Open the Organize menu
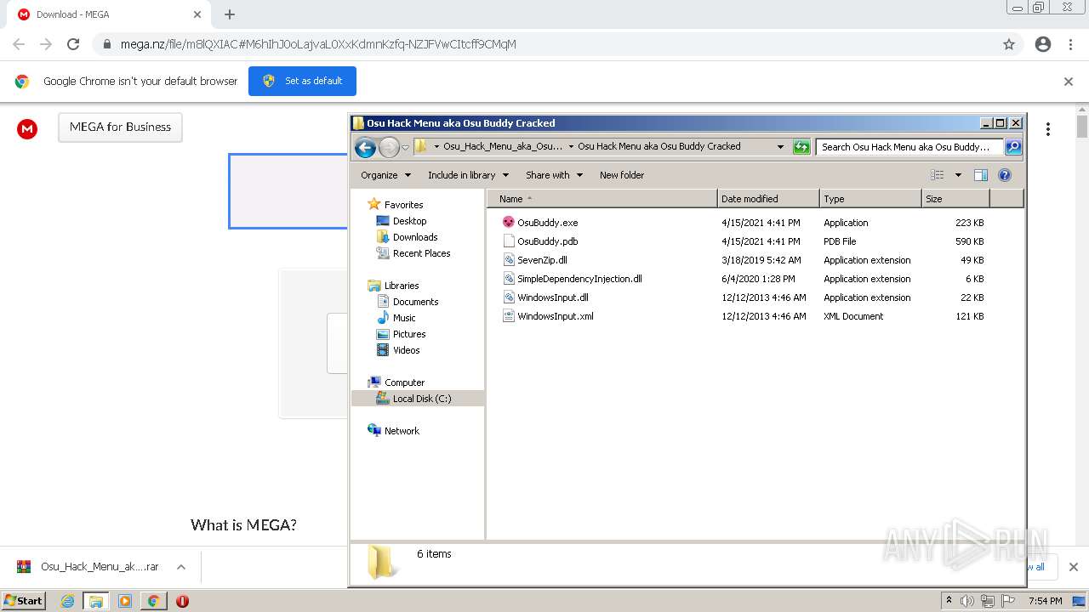Screen dimensions: 1089x612 point(385,175)
